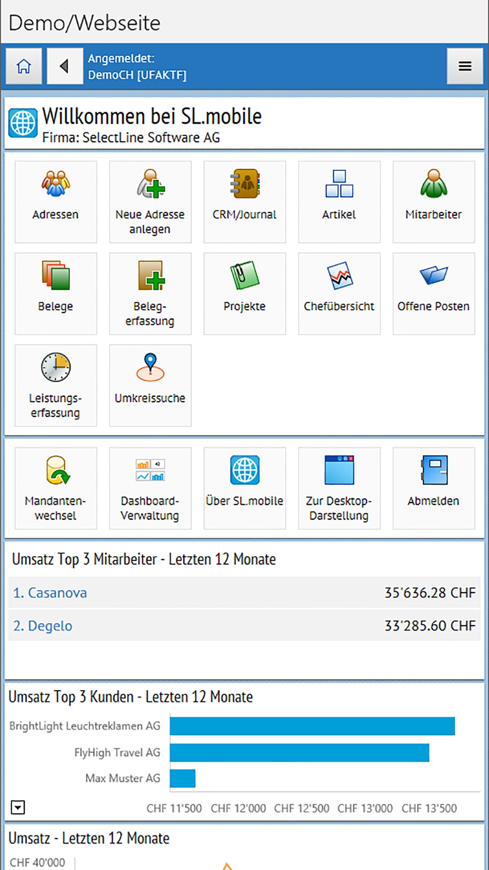
Task: Click the Willkommen bei SL.mobile heading
Action: click(x=152, y=116)
